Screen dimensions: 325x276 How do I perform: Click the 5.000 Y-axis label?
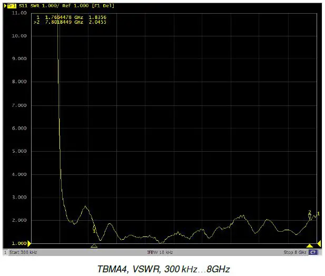click(x=19, y=151)
